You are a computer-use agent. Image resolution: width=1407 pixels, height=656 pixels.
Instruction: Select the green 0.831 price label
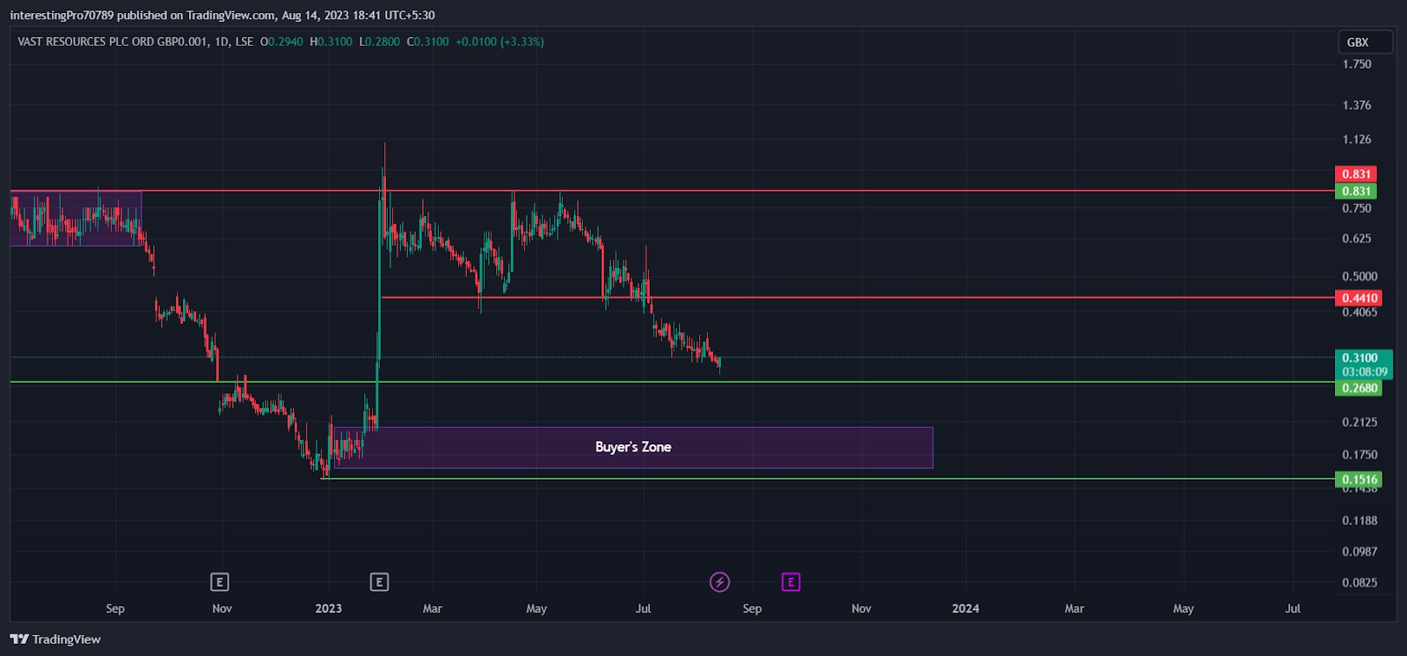click(1355, 191)
